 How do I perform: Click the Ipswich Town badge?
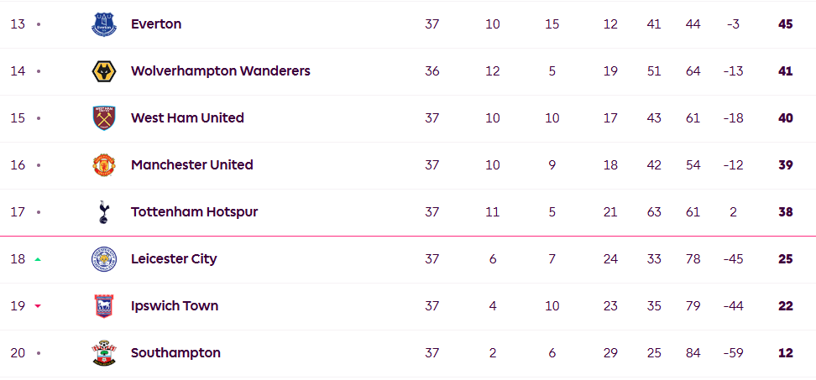tap(104, 306)
